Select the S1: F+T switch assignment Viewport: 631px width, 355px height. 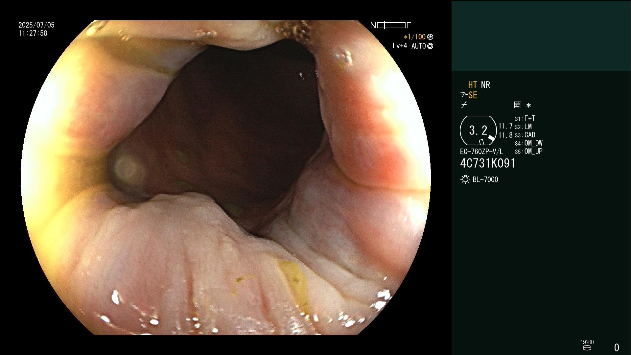point(525,118)
